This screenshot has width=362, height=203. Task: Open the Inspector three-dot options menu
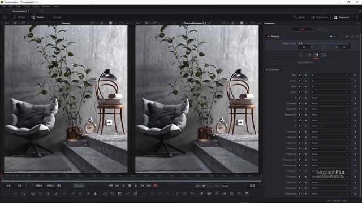(x=358, y=23)
